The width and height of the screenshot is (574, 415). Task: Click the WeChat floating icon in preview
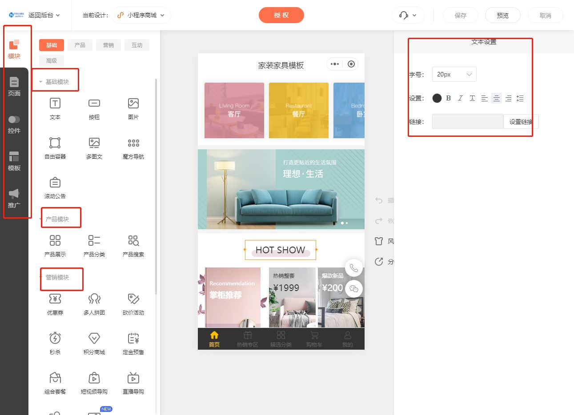(x=354, y=289)
